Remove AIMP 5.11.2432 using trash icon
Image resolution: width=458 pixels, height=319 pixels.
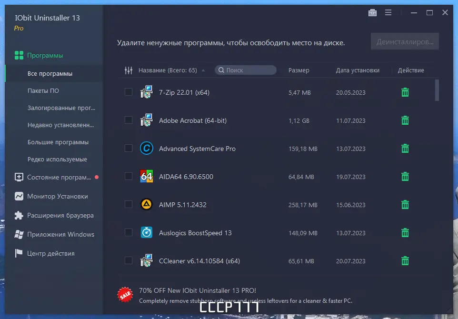click(405, 204)
